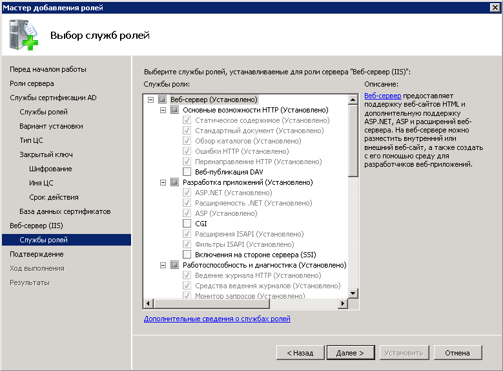Go to the Роли сервера step
The height and width of the screenshot is (371, 503).
point(32,83)
